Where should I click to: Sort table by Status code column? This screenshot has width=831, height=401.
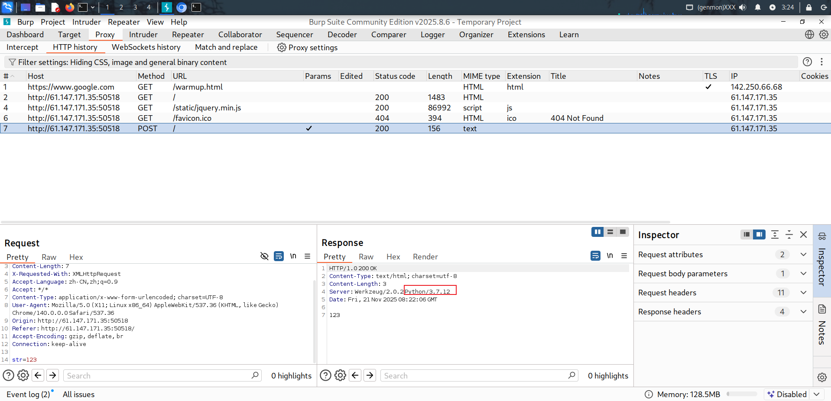pos(399,76)
